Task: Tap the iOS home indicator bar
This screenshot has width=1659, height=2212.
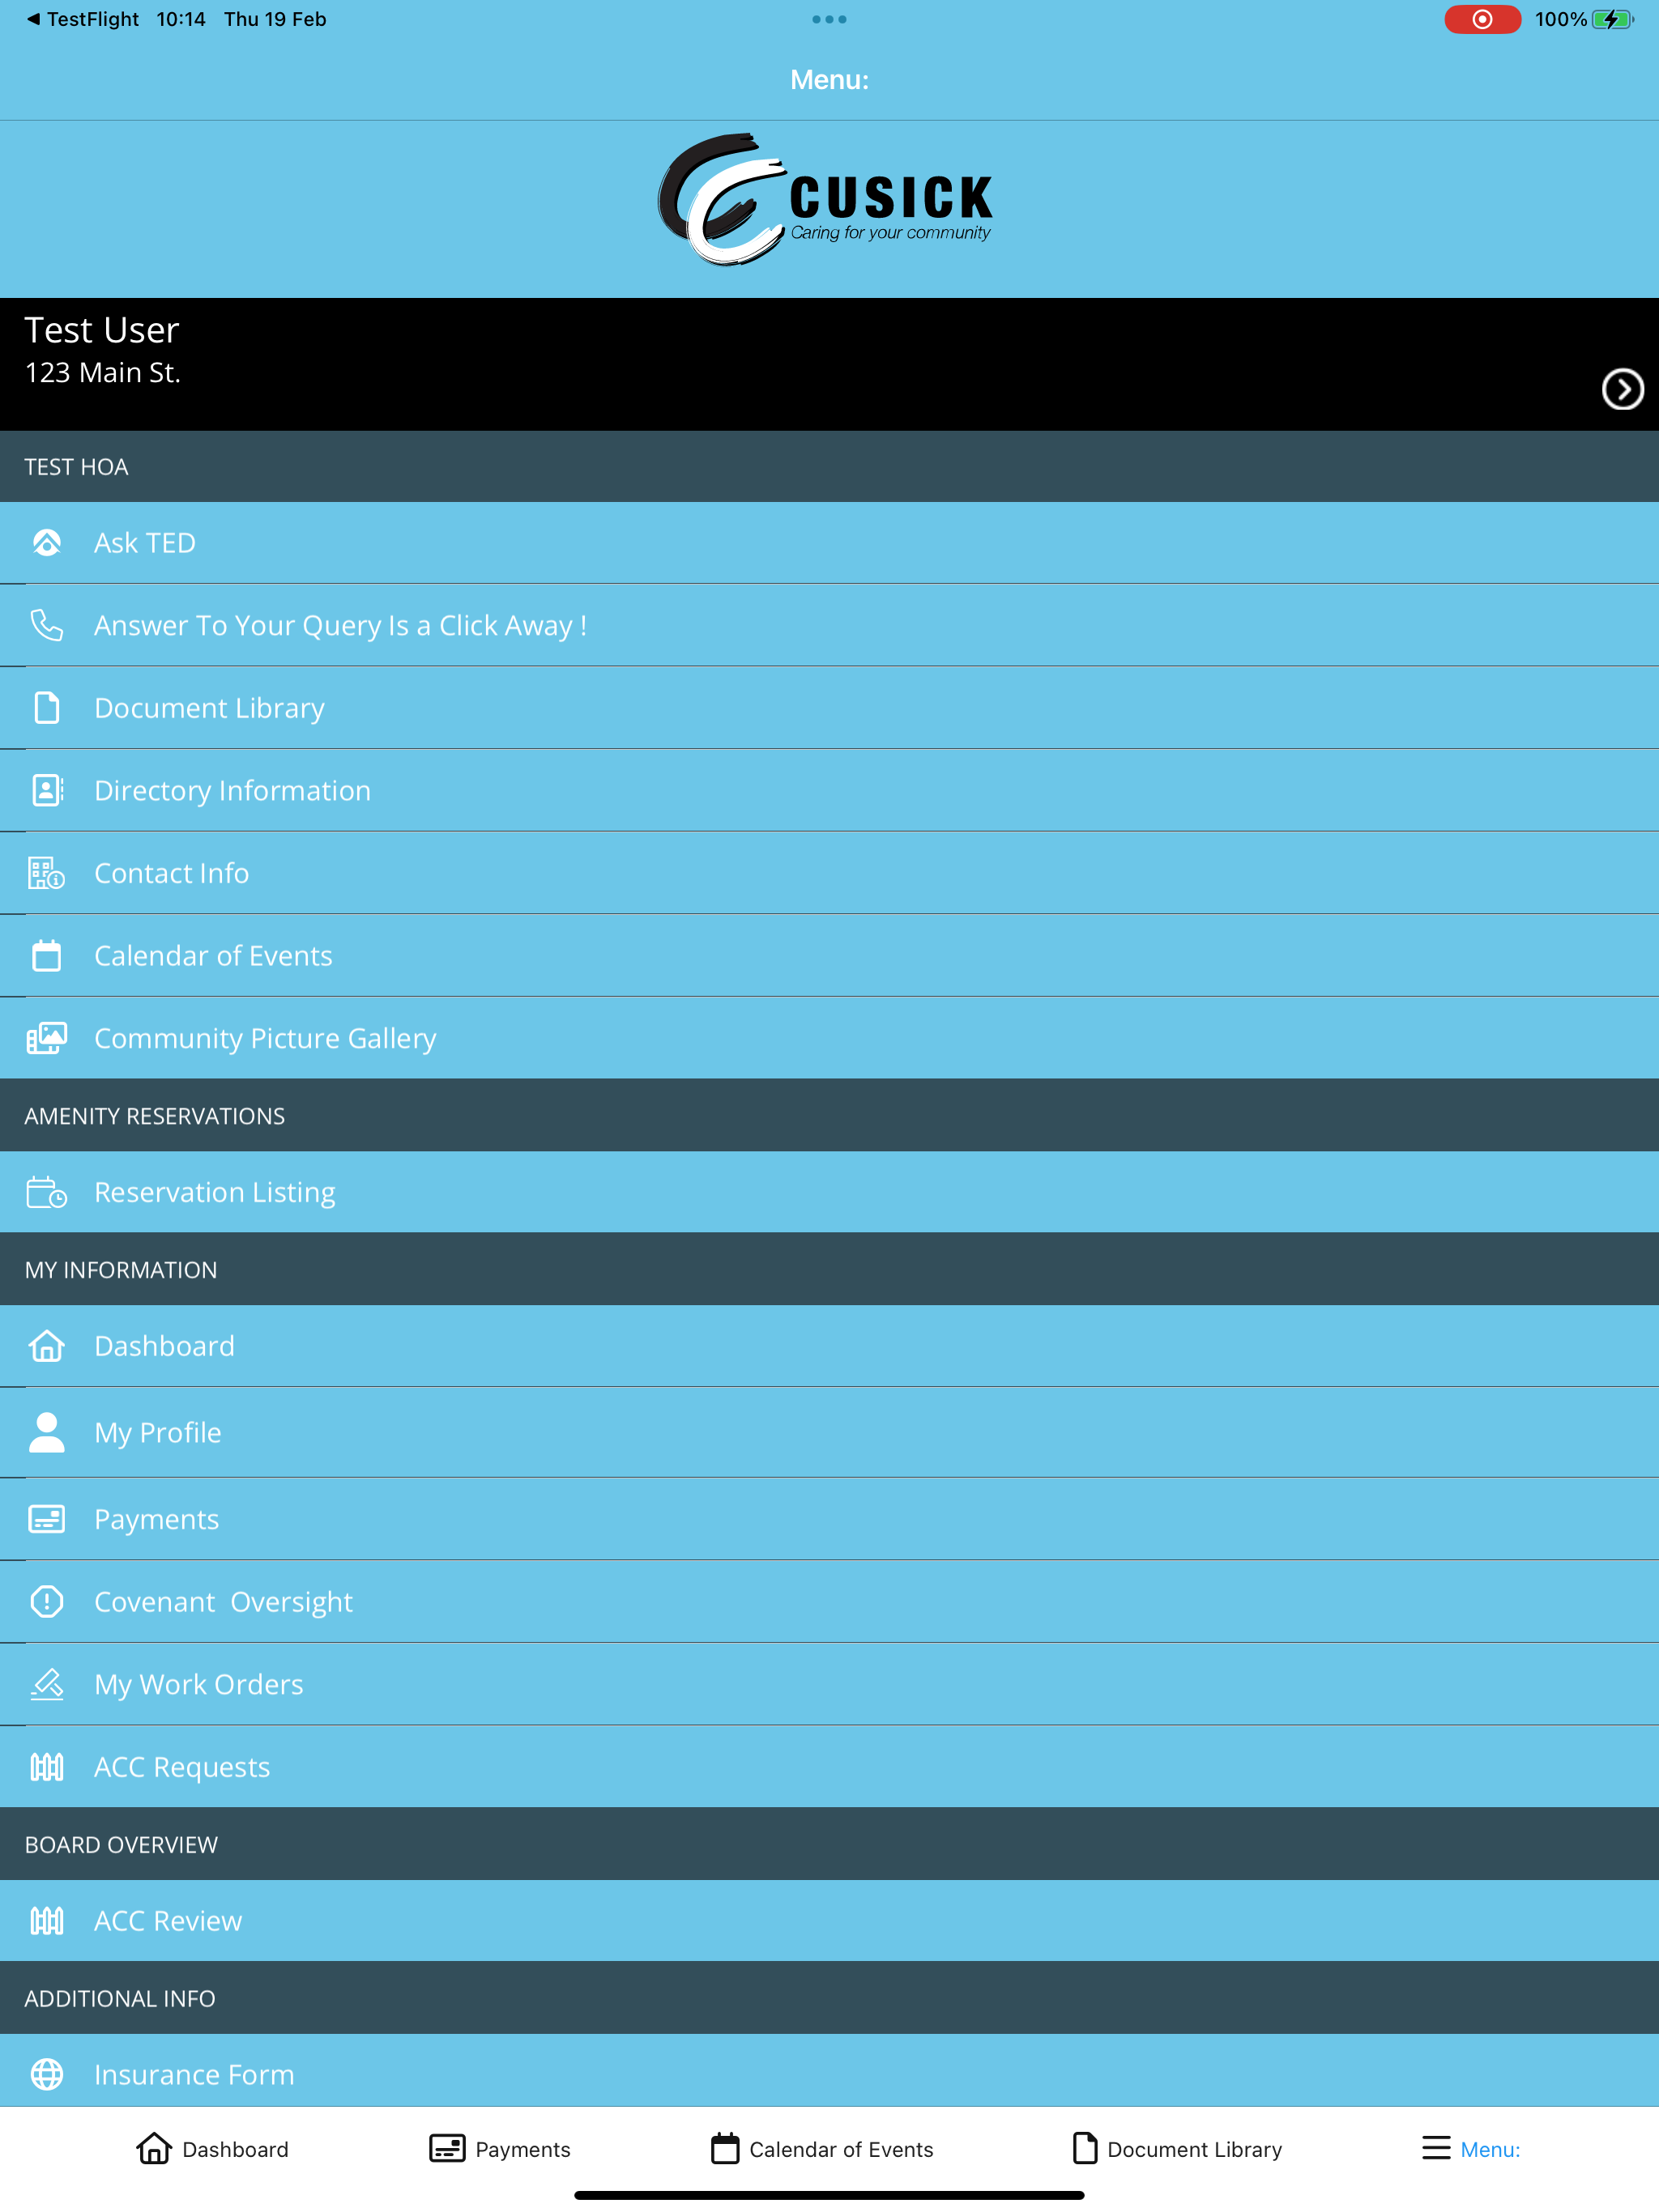Action: tap(829, 2195)
